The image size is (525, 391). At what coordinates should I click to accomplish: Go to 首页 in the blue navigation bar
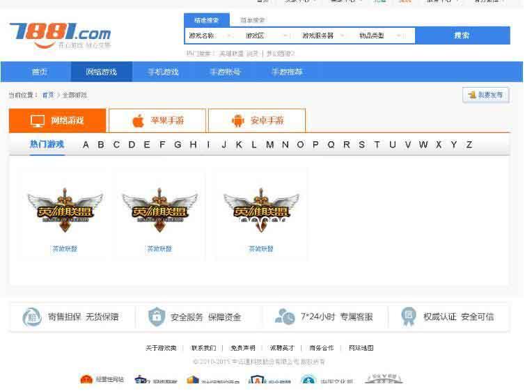tap(40, 72)
